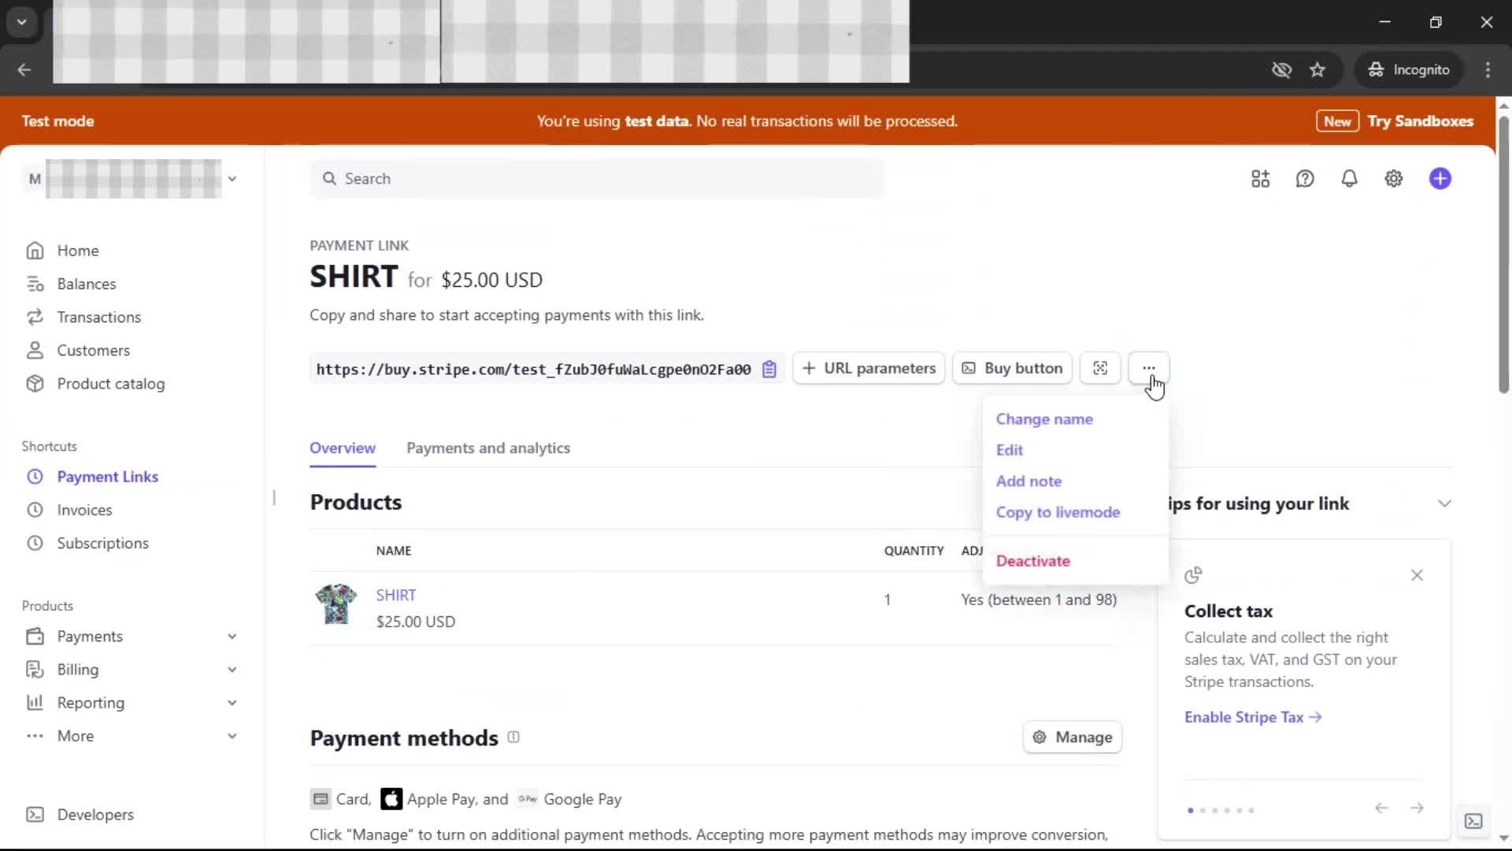Click the Search input field
This screenshot has height=851, width=1512.
[598, 179]
